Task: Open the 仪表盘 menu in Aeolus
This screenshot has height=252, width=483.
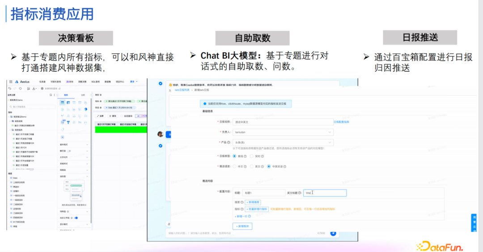Action: click(x=42, y=82)
